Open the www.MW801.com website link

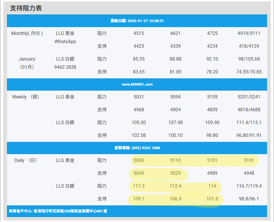137,84
